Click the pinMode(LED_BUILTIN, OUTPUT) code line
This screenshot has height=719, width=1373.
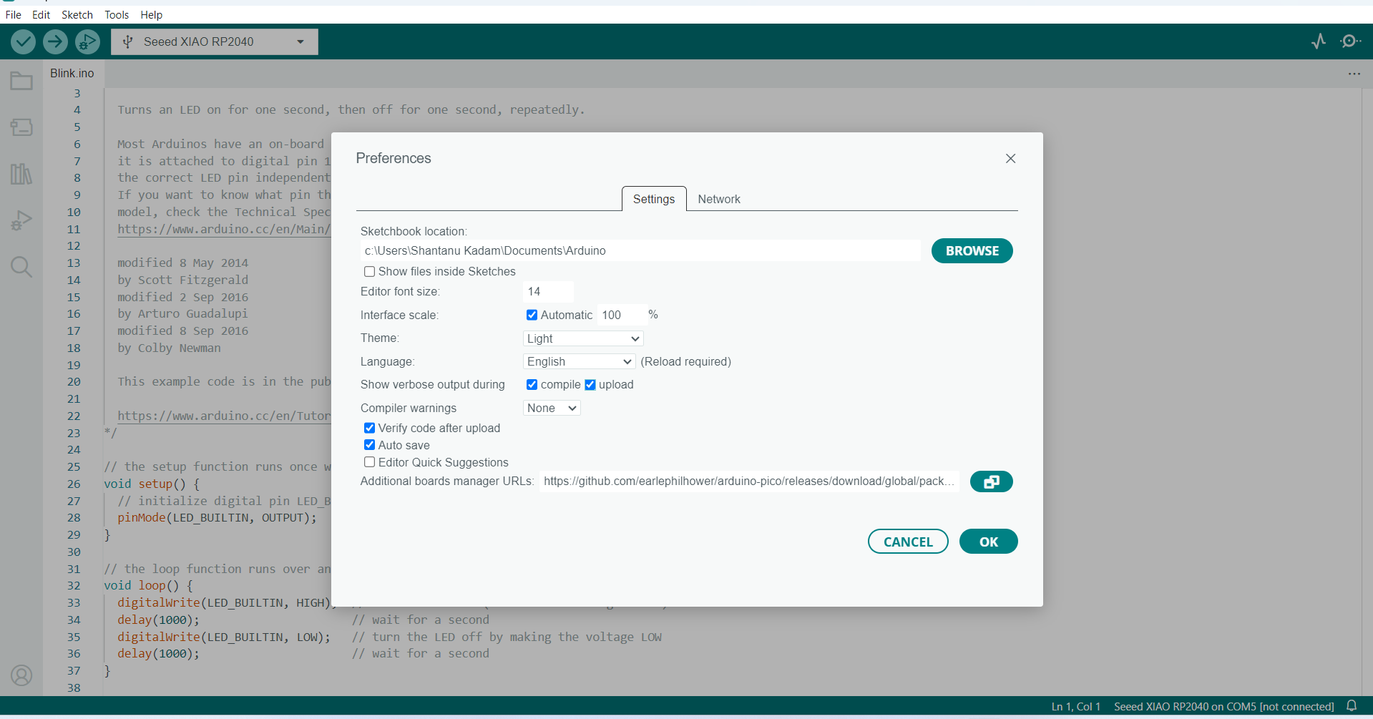[217, 518]
